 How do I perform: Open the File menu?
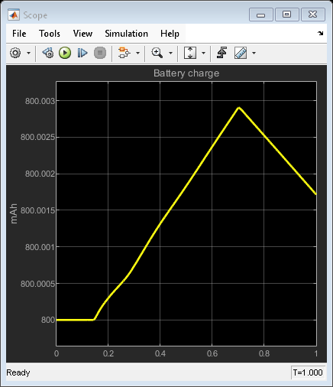(x=19, y=34)
